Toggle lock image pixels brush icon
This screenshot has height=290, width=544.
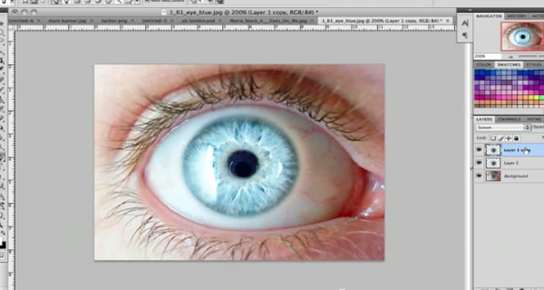pyautogui.click(x=500, y=138)
